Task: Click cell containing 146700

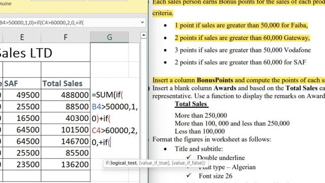Action: point(66,141)
